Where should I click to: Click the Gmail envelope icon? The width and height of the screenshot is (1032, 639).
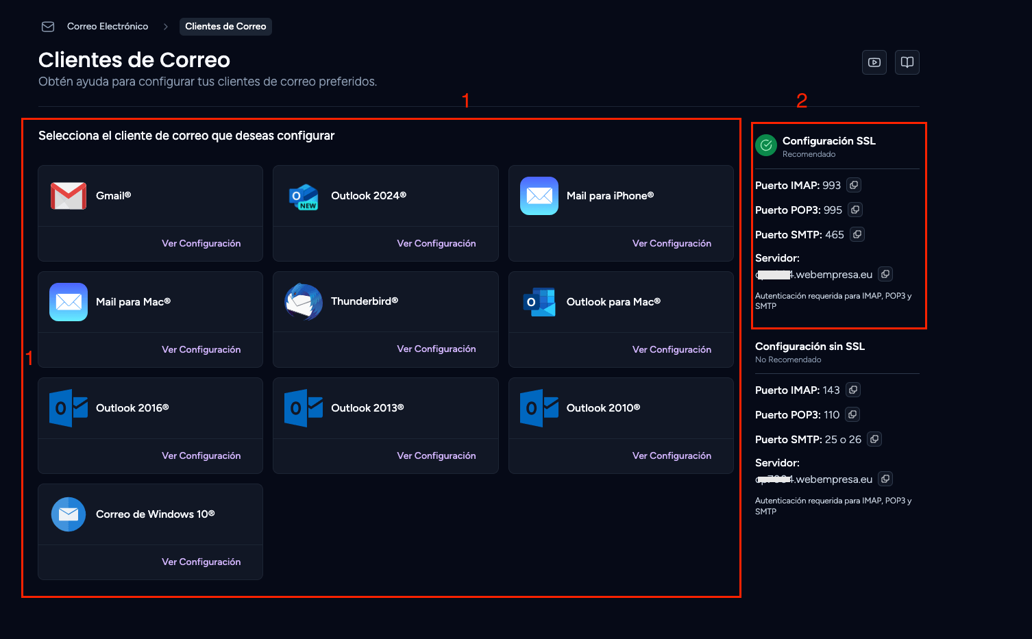(69, 196)
